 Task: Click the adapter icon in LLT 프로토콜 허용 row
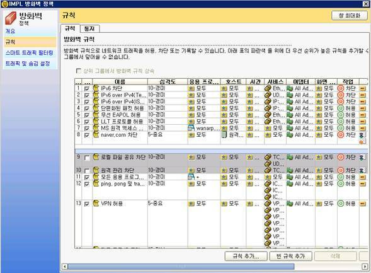pos(290,122)
